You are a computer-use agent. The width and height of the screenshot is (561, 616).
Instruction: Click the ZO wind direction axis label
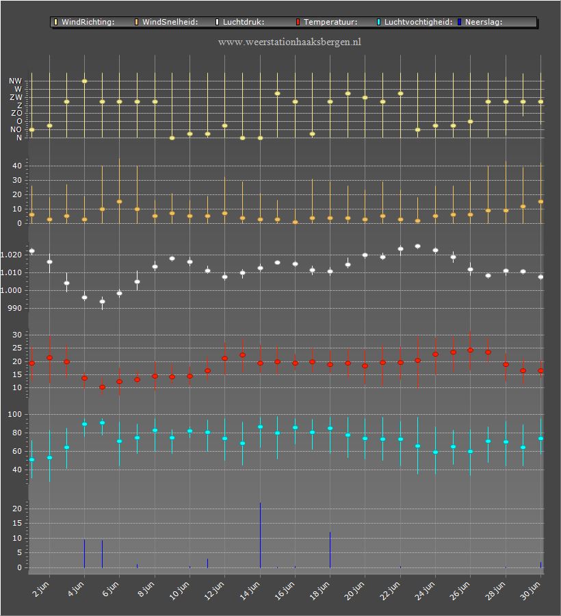point(16,113)
